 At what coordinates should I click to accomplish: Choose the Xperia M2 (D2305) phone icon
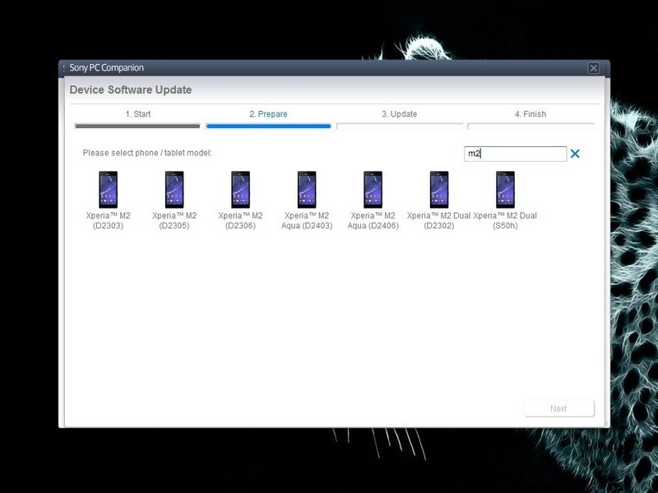[x=174, y=190]
